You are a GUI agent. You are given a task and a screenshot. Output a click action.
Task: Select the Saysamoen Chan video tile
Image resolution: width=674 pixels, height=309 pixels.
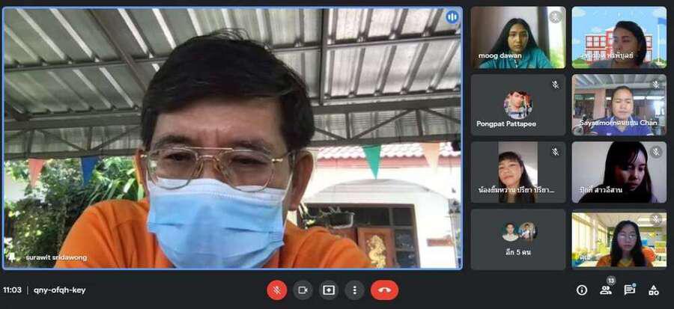(x=619, y=105)
